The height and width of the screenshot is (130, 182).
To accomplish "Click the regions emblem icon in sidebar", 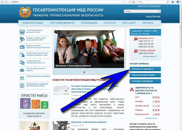I will click(22, 32).
